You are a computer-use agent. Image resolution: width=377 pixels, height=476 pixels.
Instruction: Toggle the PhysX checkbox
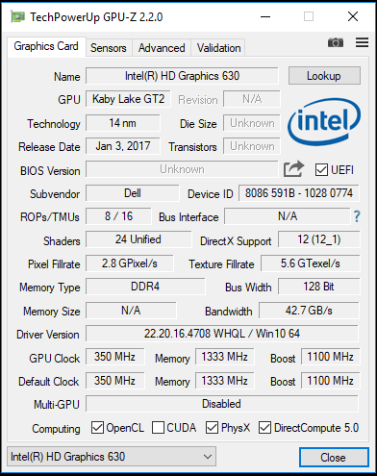[212, 428]
